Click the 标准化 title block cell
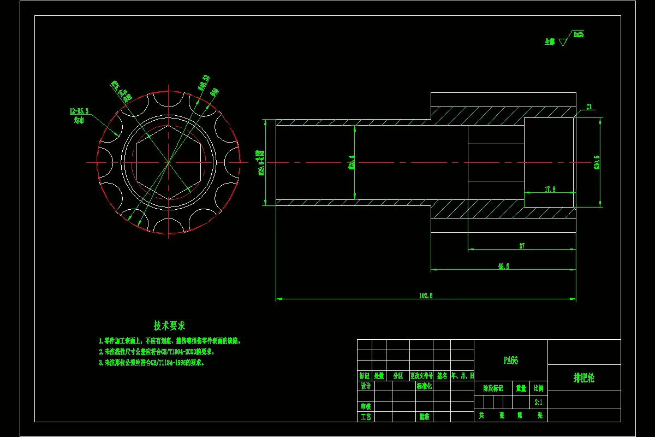This screenshot has height=437, width=655. click(425, 386)
